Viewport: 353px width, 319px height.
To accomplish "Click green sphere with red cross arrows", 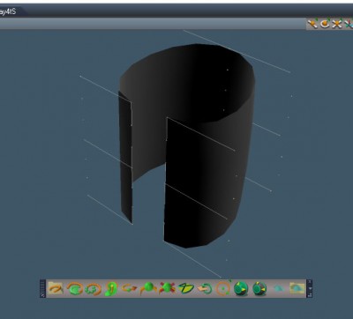I will (167, 288).
